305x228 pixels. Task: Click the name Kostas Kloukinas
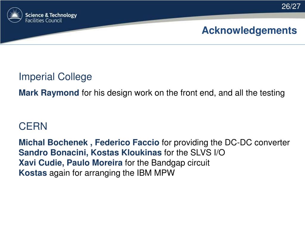tap(126, 153)
